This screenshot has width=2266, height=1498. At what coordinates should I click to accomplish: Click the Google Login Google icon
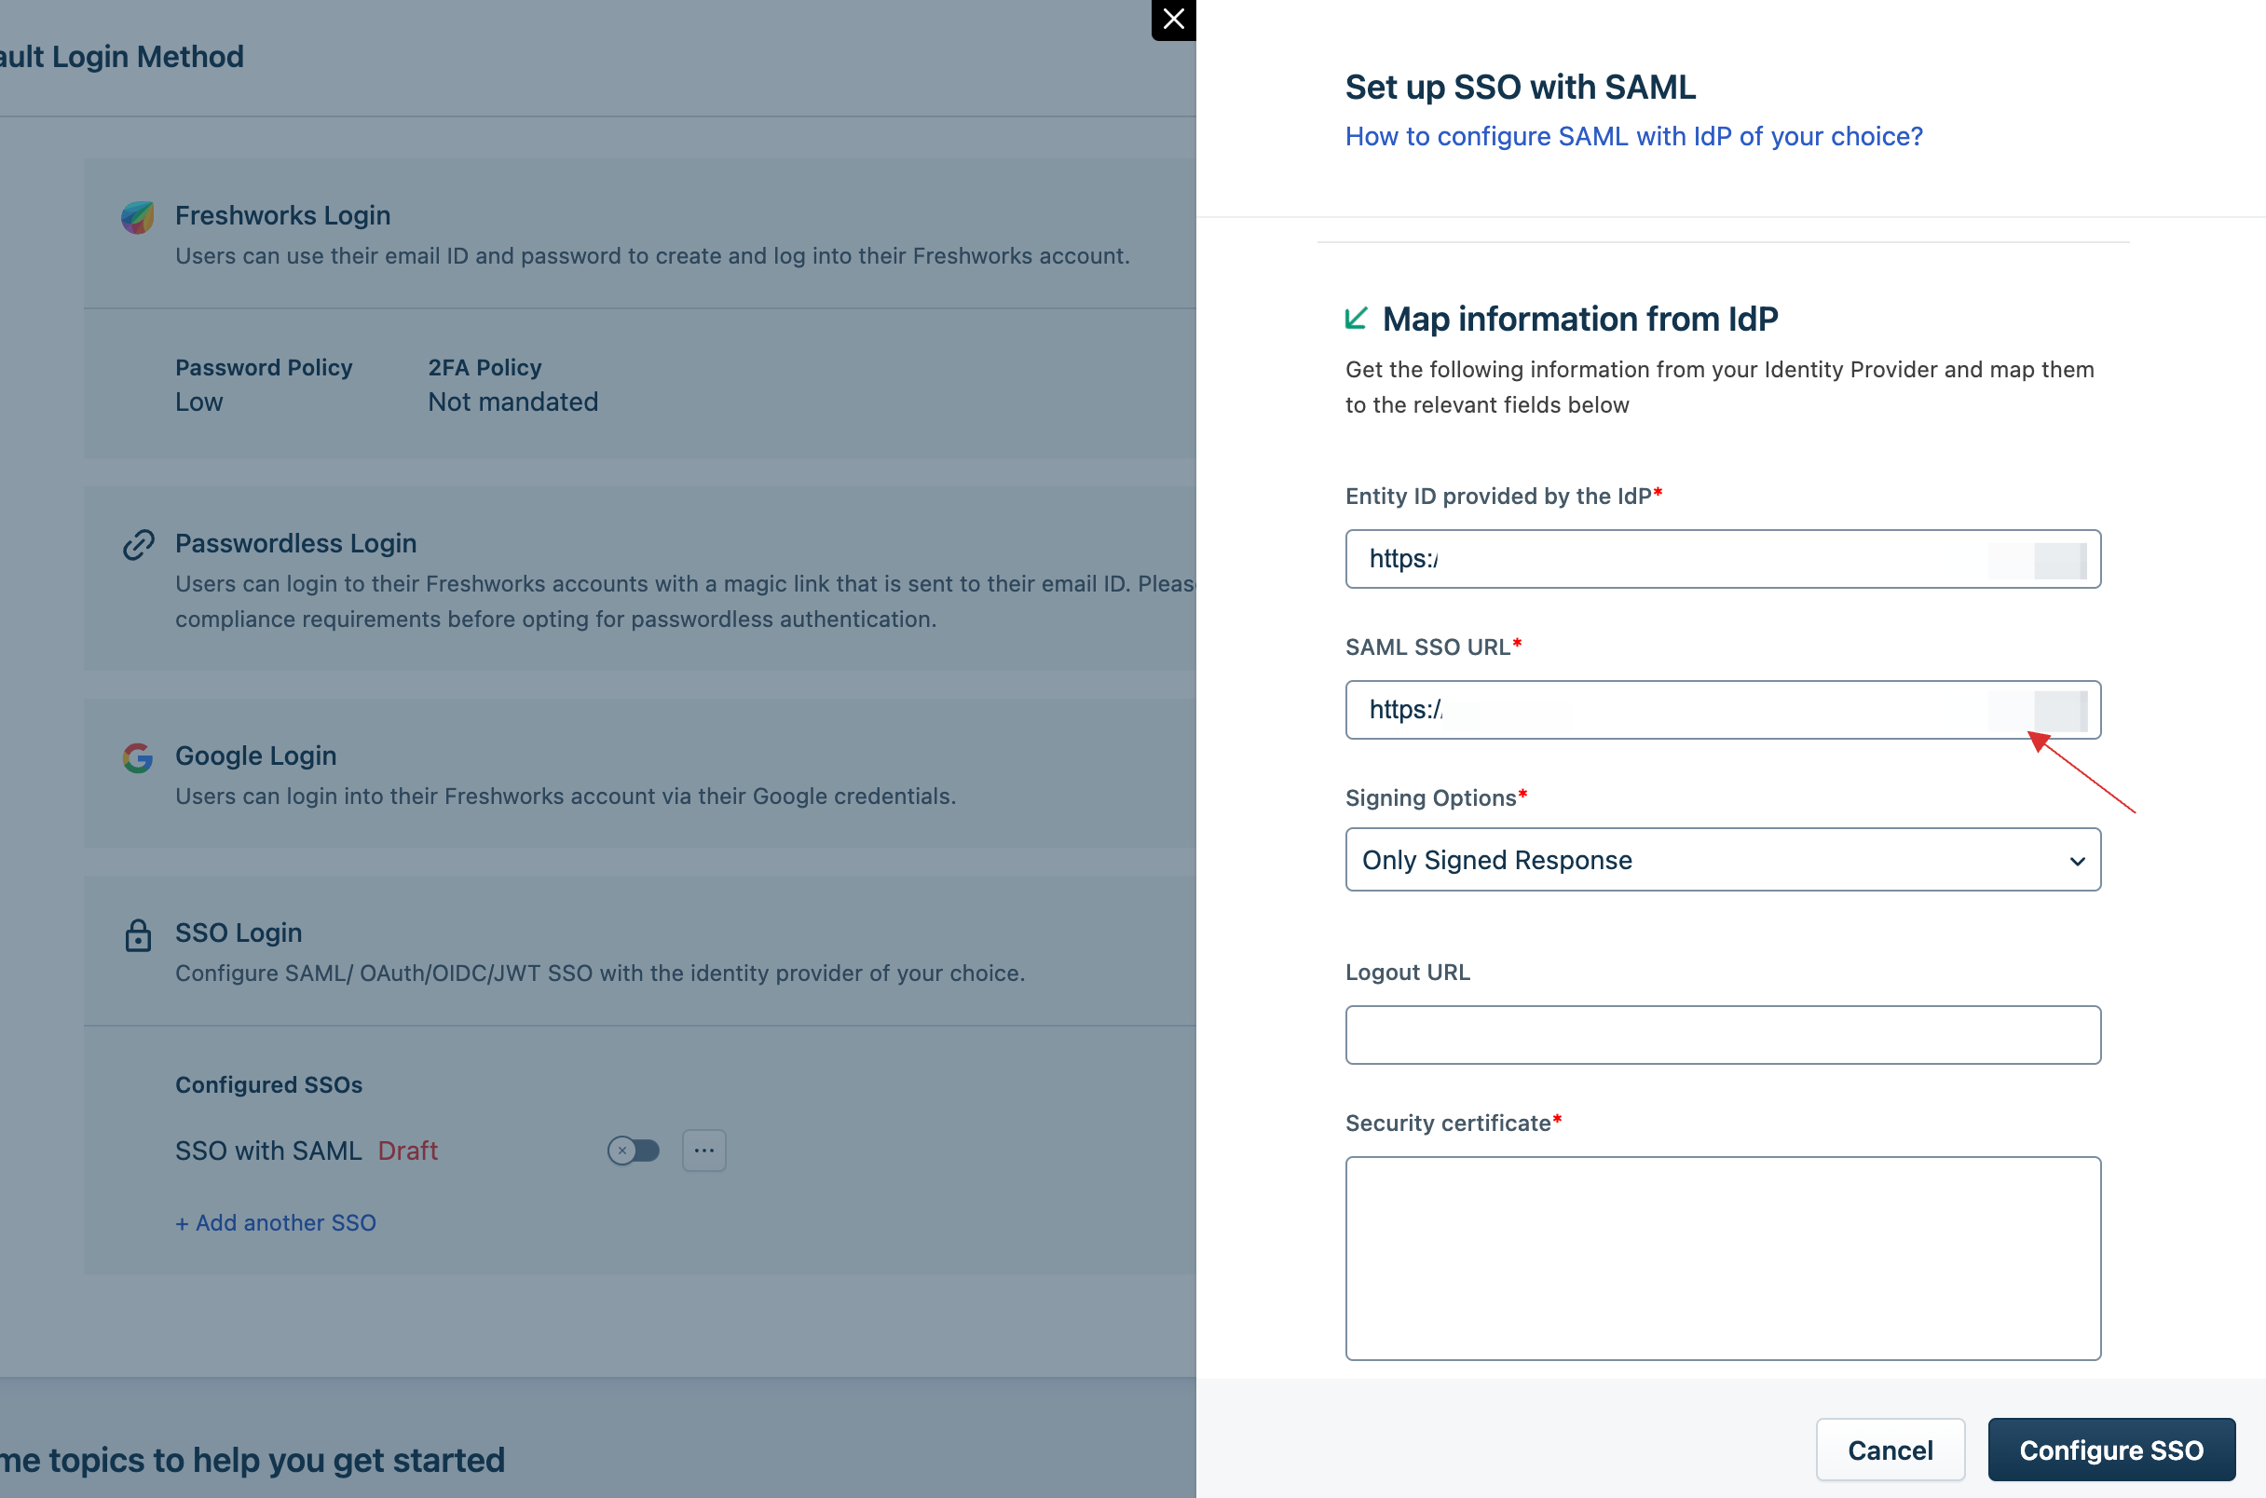(x=137, y=754)
